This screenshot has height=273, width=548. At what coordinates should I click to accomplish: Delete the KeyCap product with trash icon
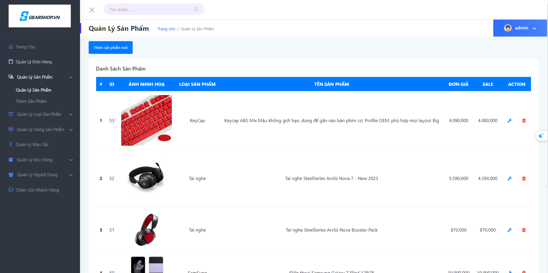pos(524,121)
